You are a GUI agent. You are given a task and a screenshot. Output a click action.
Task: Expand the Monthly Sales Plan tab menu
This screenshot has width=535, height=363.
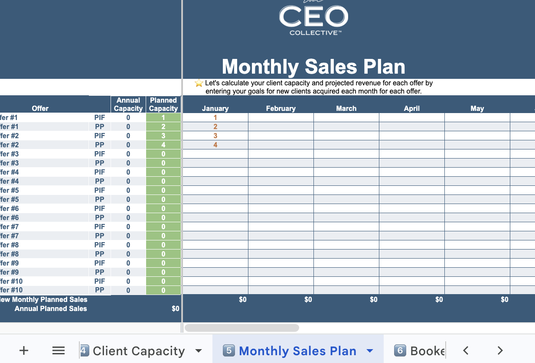370,350
